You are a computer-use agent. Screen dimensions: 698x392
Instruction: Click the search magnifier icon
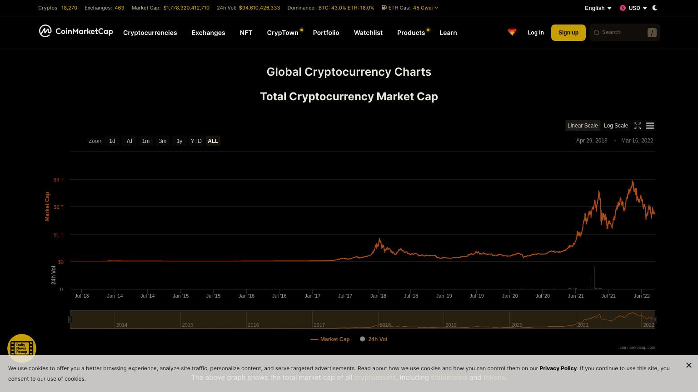tap(597, 33)
